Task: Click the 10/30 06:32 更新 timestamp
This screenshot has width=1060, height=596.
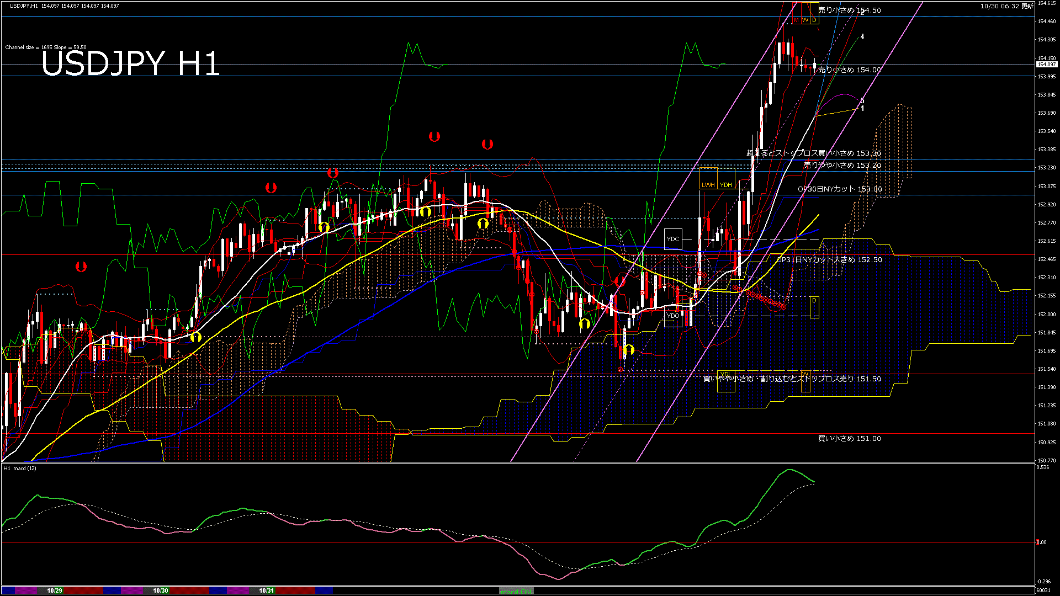Action: pos(1006,6)
